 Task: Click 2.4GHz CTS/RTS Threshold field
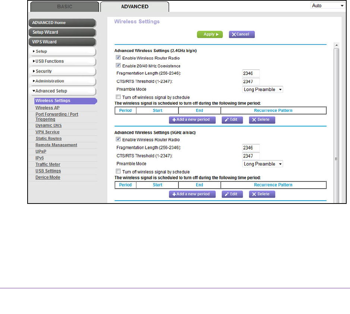tap(251, 81)
